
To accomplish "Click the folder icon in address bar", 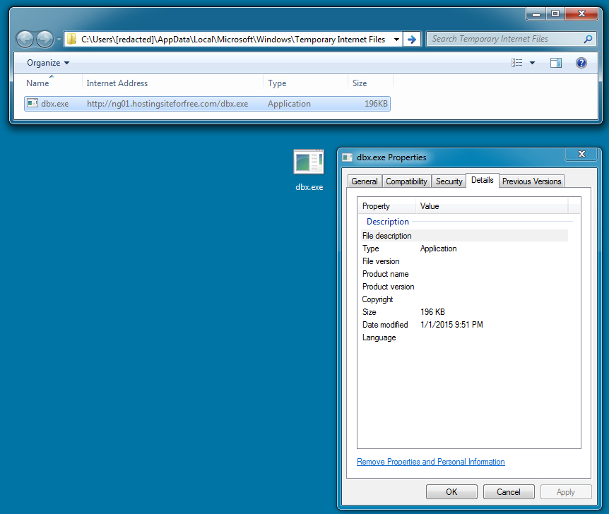I will pos(72,40).
